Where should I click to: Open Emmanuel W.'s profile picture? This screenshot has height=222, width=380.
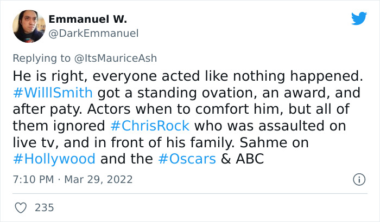tap(29, 26)
